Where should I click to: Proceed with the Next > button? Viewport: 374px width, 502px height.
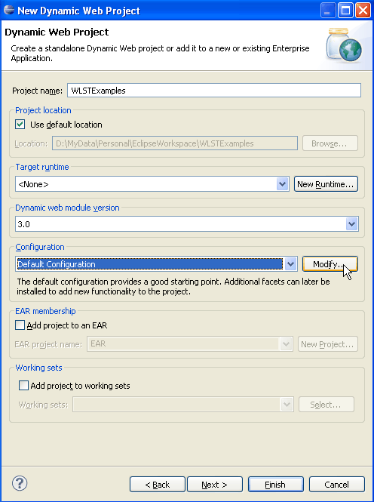214,485
